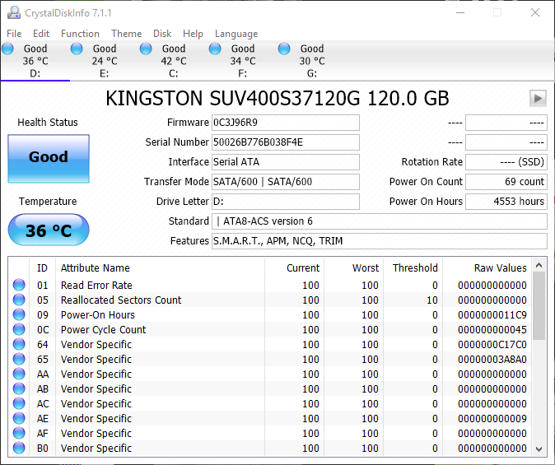Click the Serial Number field
This screenshot has width=555, height=465.
286,142
